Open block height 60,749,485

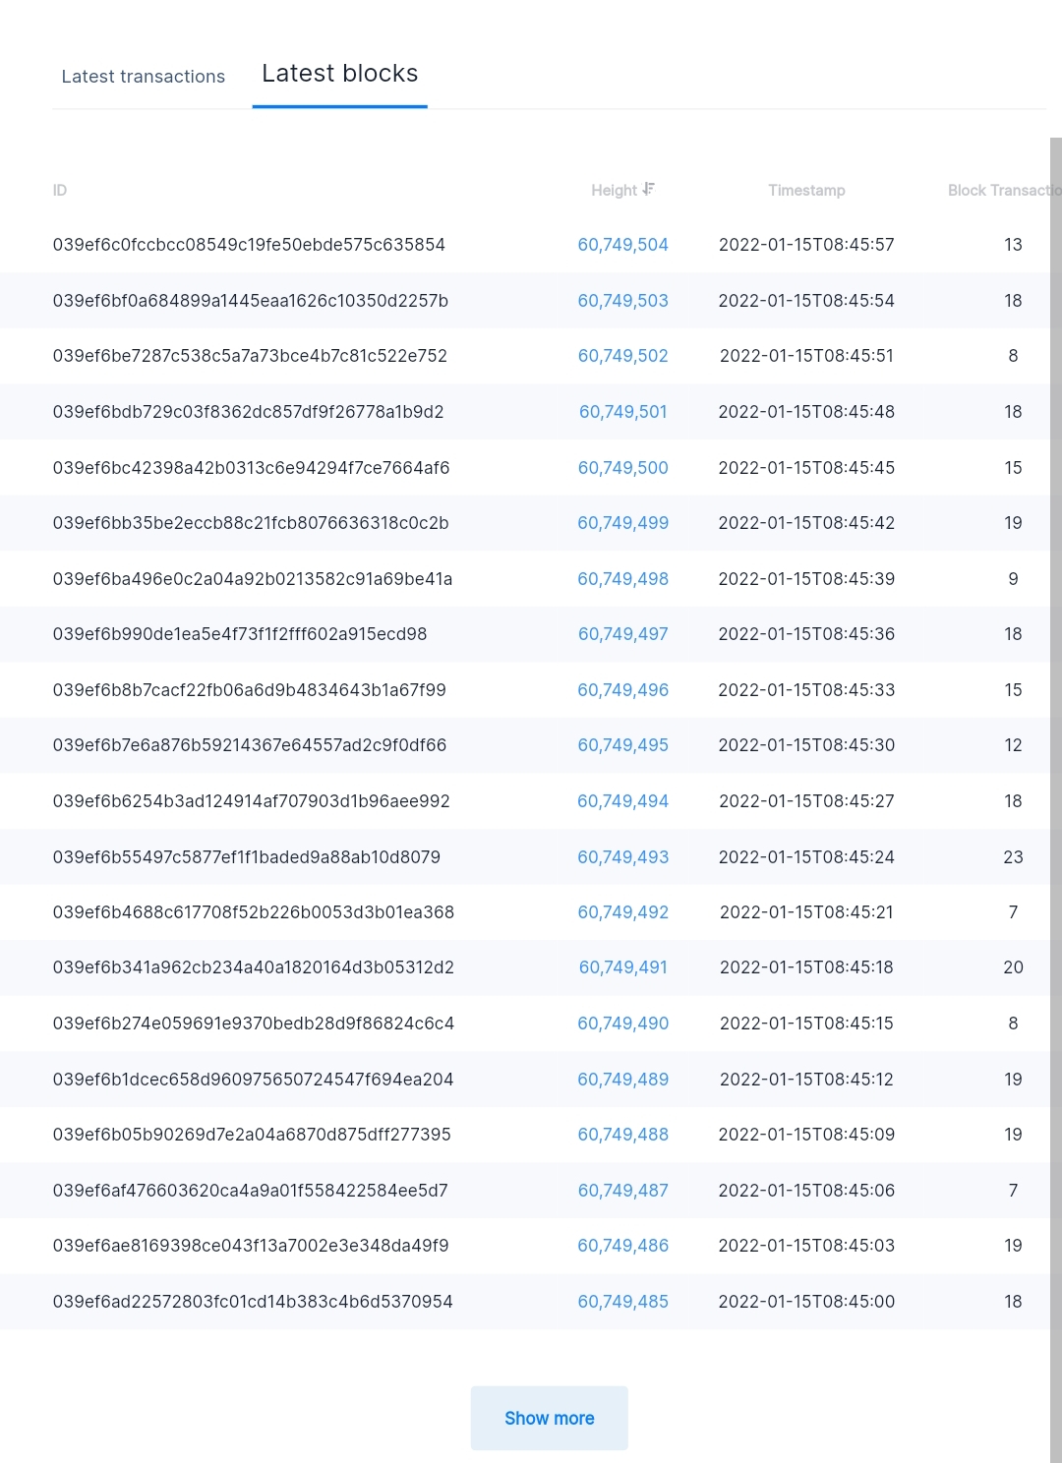(622, 1302)
